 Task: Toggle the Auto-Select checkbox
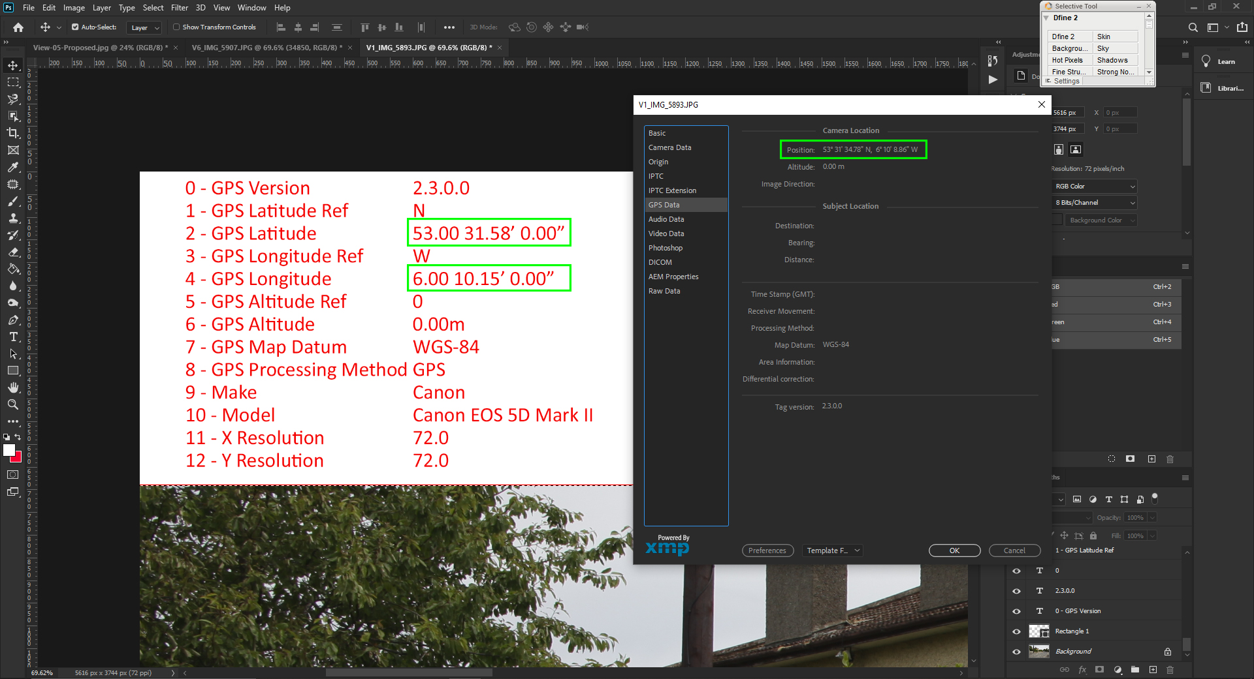(75, 27)
